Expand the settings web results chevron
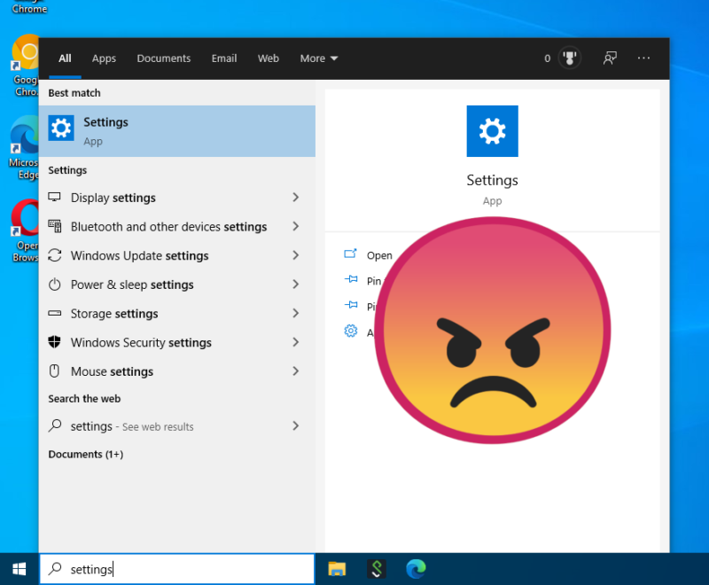Screen dimensions: 709x585 pyautogui.click(x=295, y=426)
